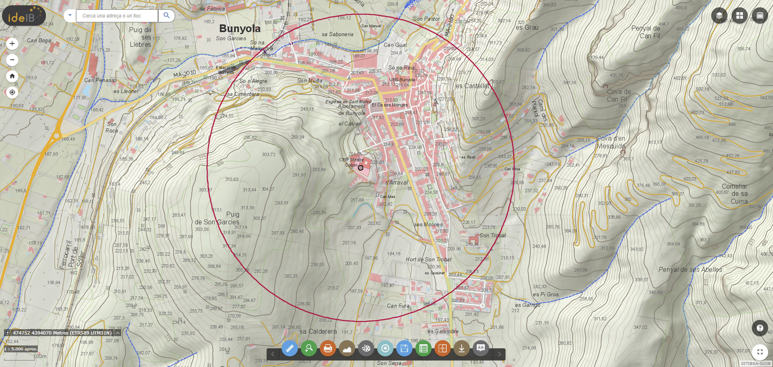Open the layers list button
Image resolution: width=773 pixels, height=367 pixels.
719,15
